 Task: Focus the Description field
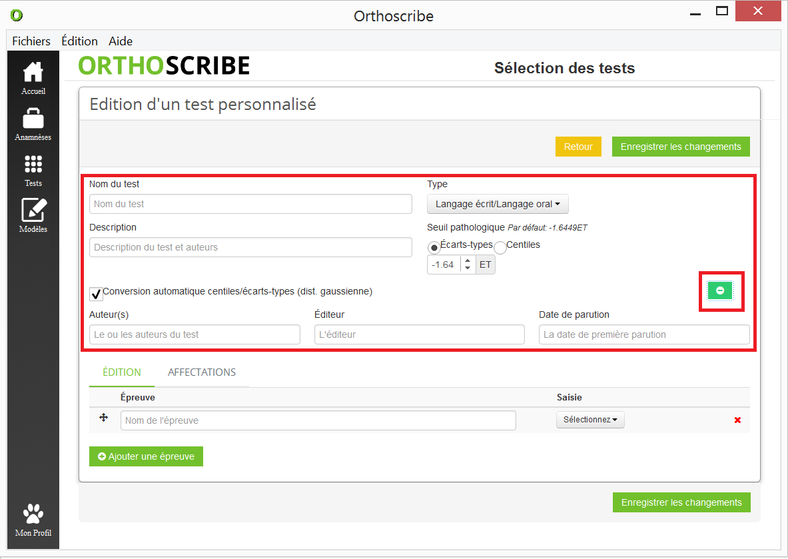[x=250, y=247]
